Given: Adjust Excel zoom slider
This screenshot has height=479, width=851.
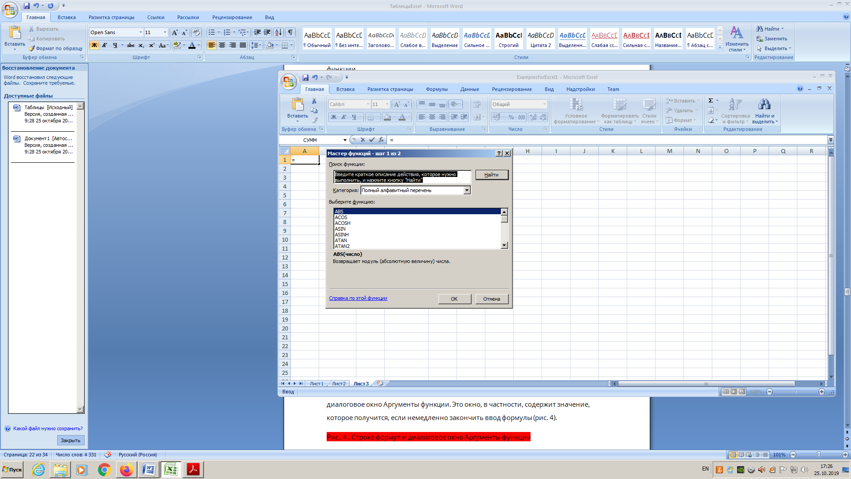Looking at the screenshot, I should click(x=796, y=392).
